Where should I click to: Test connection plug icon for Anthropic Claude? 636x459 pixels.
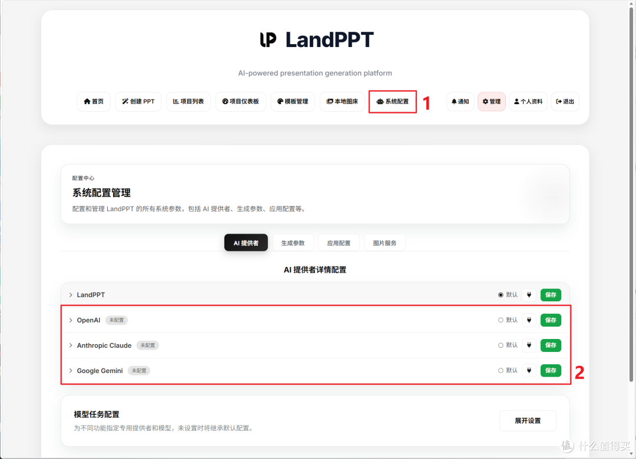point(529,345)
